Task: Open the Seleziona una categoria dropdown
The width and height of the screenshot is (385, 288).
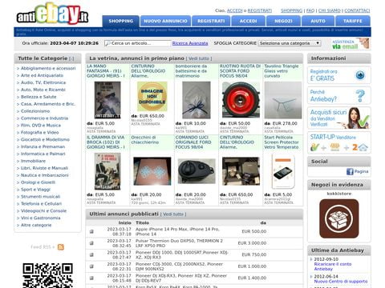Action: point(290,43)
